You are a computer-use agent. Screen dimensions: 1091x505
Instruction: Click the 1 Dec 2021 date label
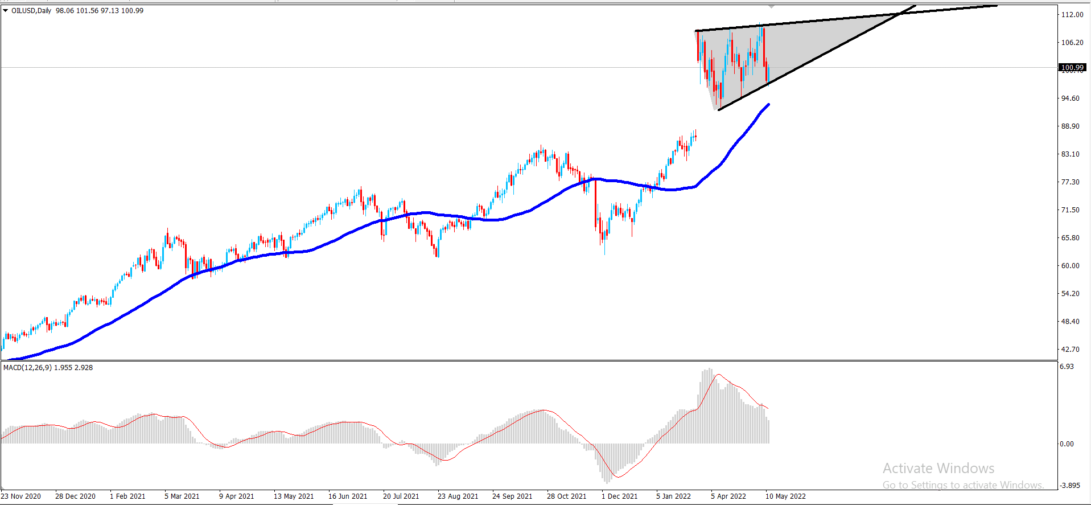(x=619, y=496)
